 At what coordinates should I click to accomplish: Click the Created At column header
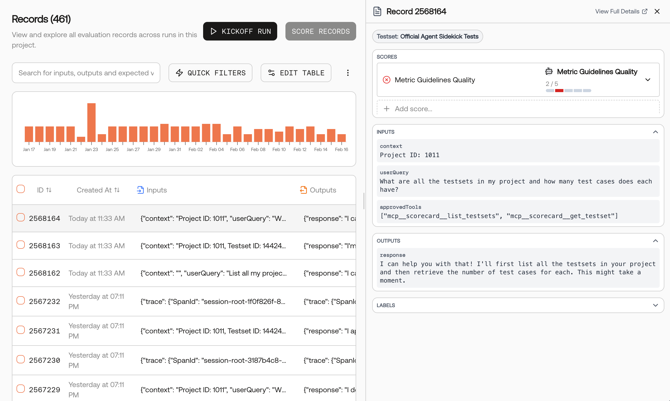pyautogui.click(x=98, y=190)
